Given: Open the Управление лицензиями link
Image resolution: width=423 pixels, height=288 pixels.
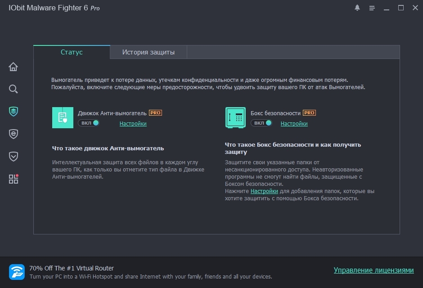Looking at the screenshot, I should 373,270.
